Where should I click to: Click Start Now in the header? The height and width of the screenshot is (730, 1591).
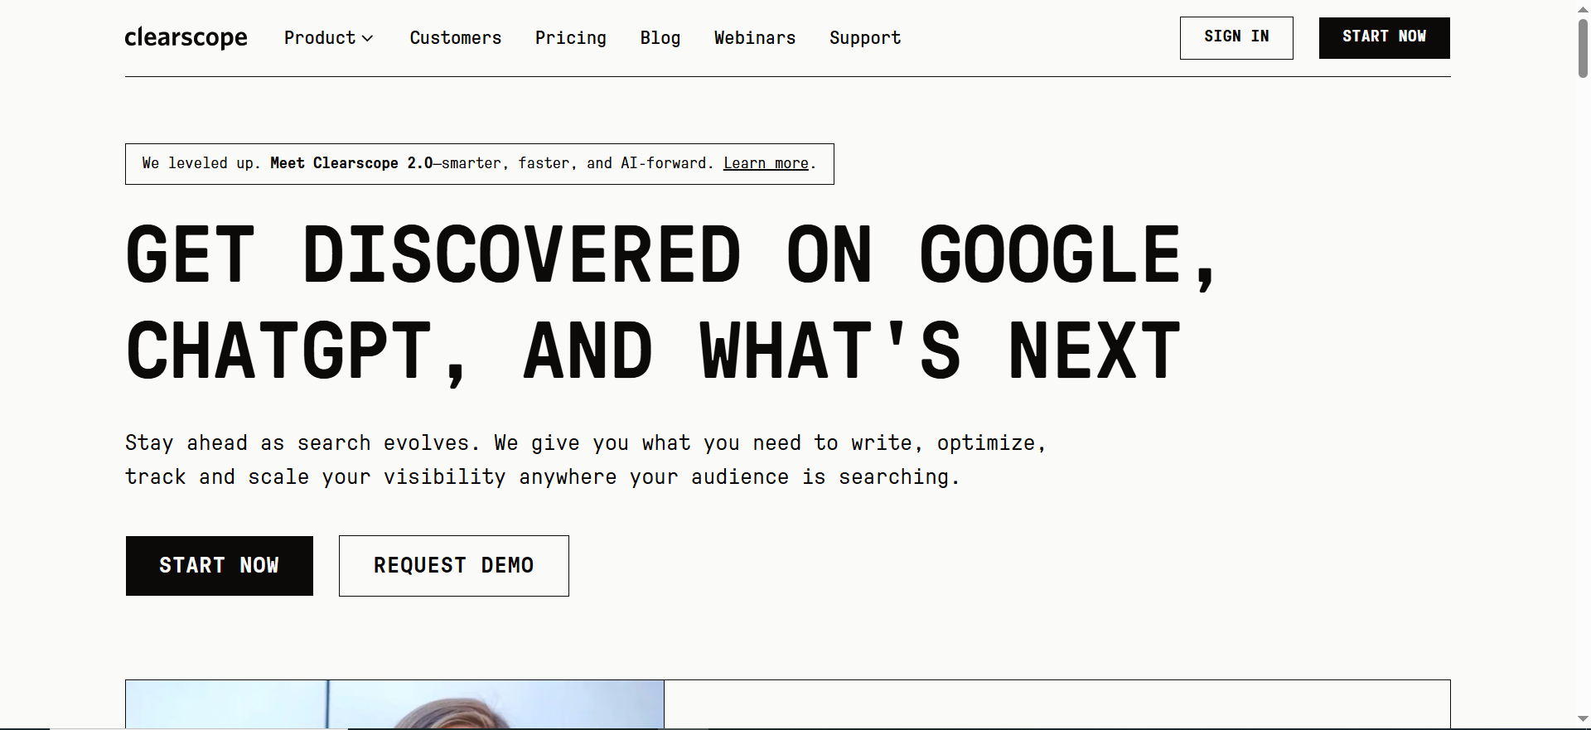click(1385, 38)
